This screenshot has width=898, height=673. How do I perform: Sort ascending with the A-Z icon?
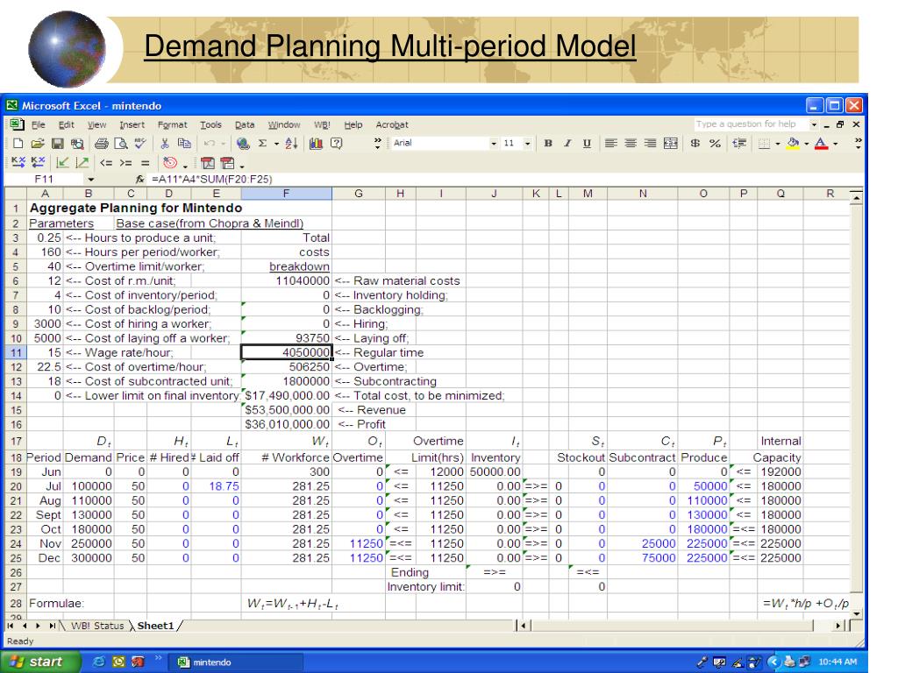(x=291, y=144)
